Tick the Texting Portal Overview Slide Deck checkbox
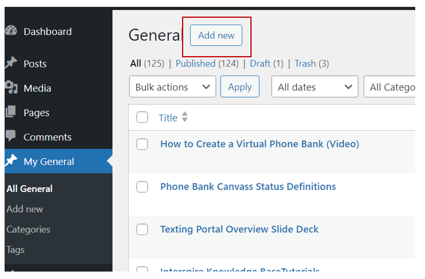The width and height of the screenshot is (425, 279). pos(142,230)
